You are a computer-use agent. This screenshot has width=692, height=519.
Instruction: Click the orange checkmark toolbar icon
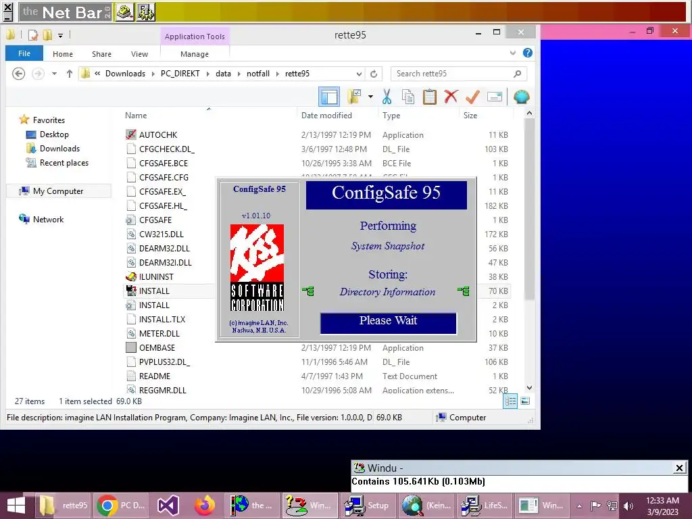(x=472, y=97)
